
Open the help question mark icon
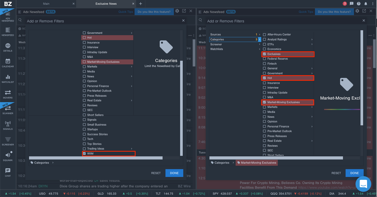pyautogui.click(x=359, y=4)
